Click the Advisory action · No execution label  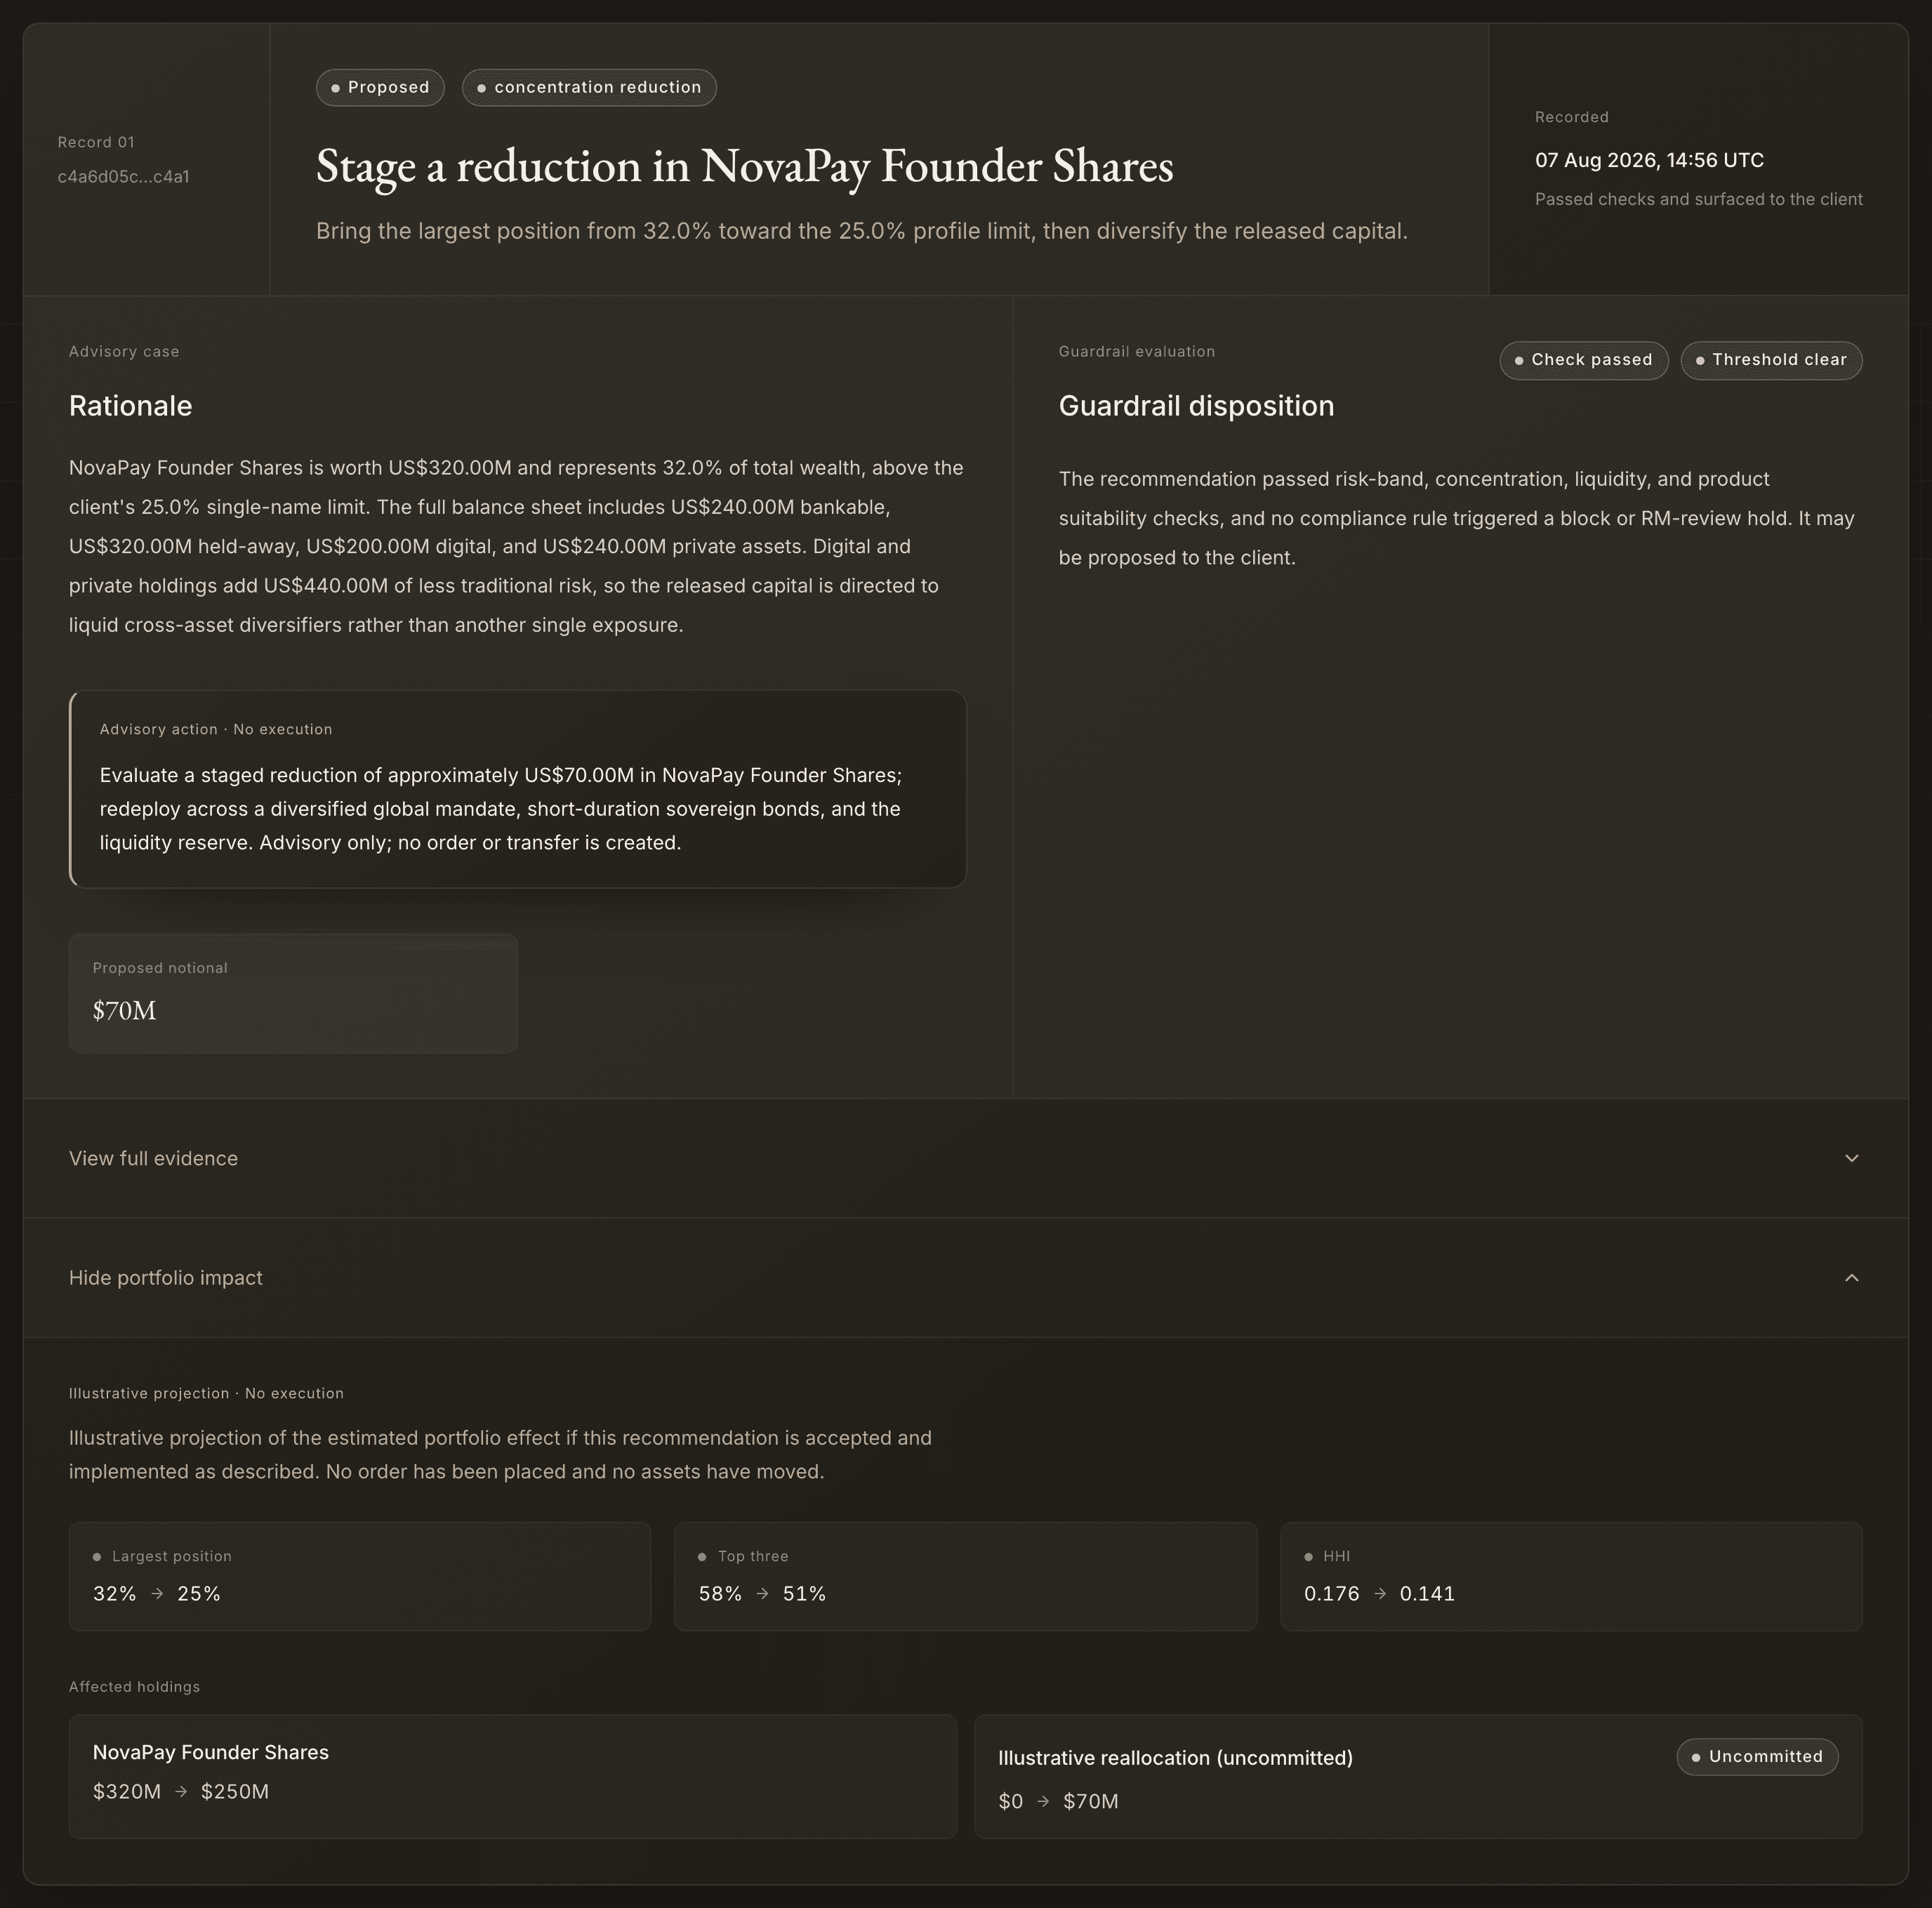(x=216, y=730)
